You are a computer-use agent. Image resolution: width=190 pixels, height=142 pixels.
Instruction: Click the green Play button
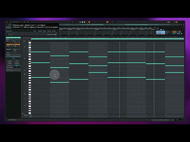pos(80,22)
